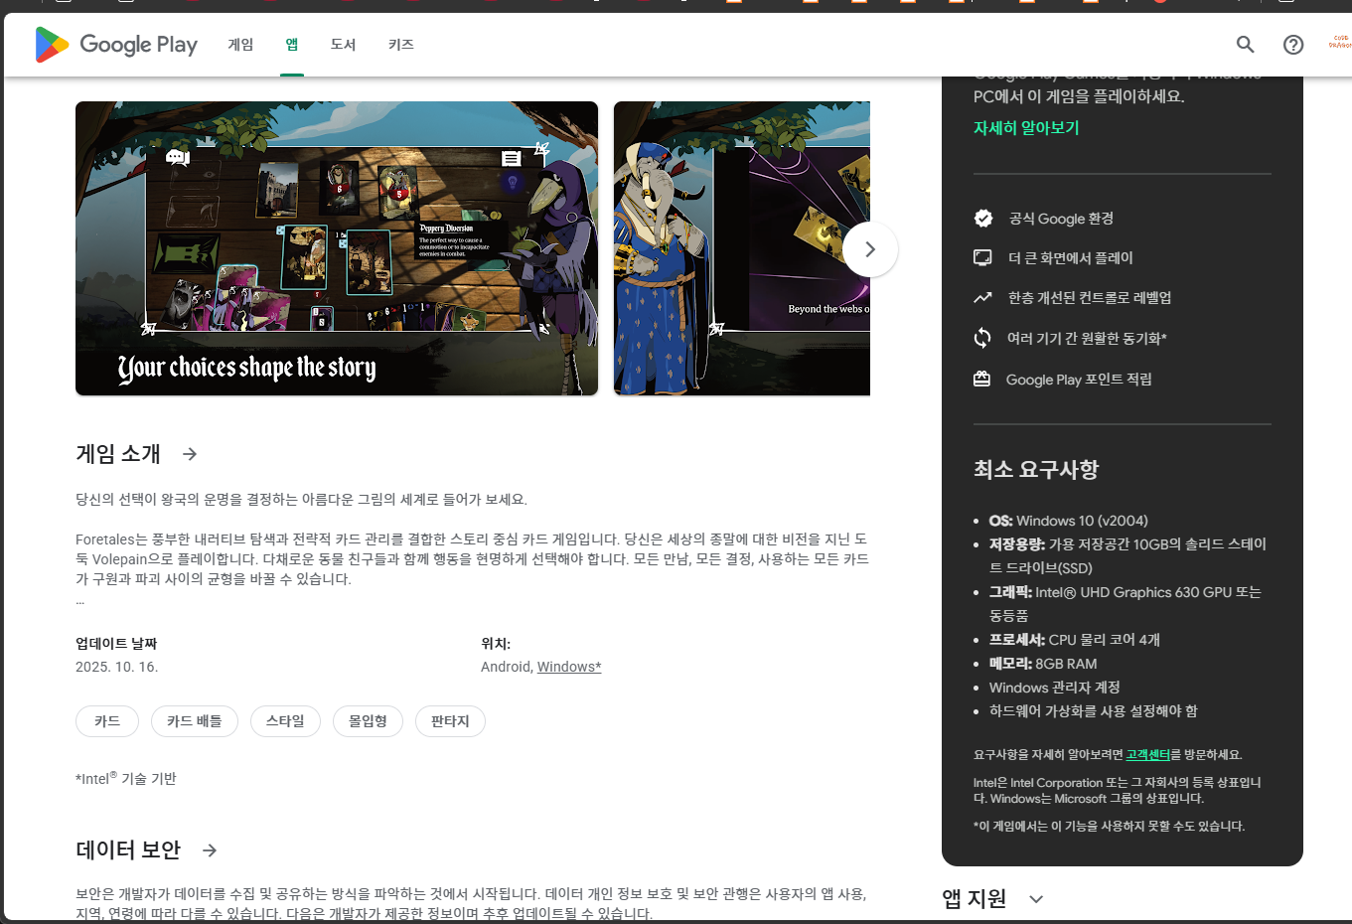The width and height of the screenshot is (1352, 924).
Task: Switch to the 게임 tab
Action: pos(240,45)
